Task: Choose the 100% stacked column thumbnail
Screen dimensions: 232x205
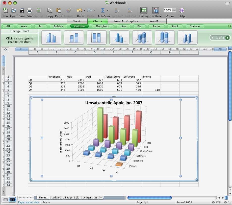Action: click(97, 38)
